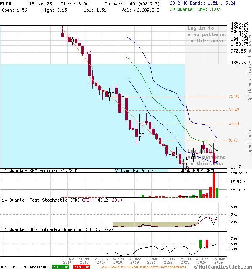Click the red bar in IMI panel

point(207,244)
